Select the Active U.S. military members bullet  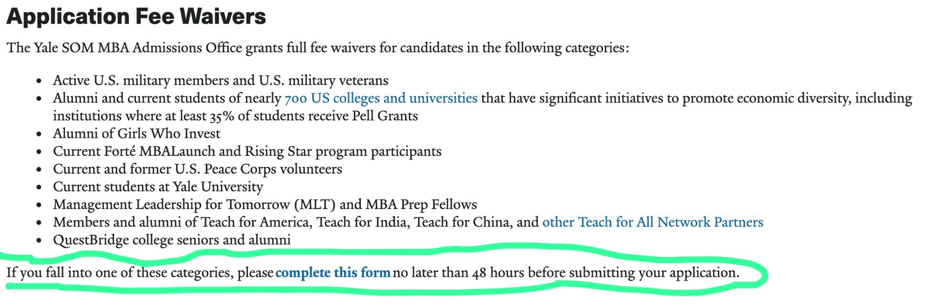(x=220, y=81)
